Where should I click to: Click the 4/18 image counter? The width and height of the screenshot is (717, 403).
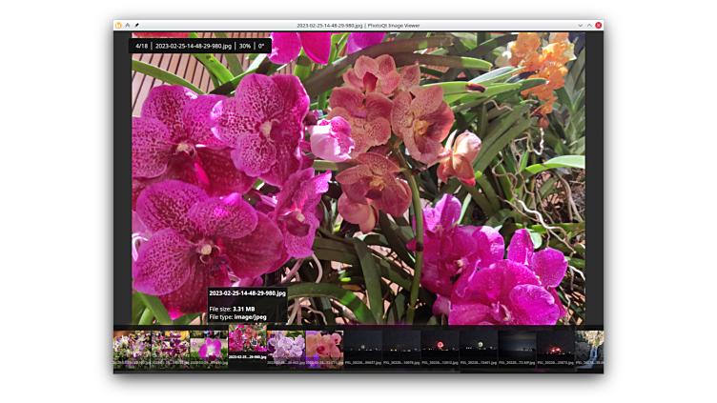coord(142,46)
